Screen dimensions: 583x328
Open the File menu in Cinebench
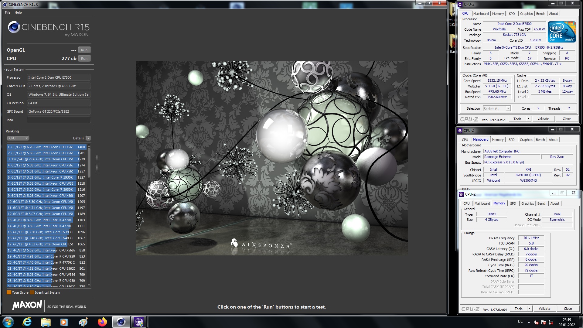pyautogui.click(x=8, y=12)
